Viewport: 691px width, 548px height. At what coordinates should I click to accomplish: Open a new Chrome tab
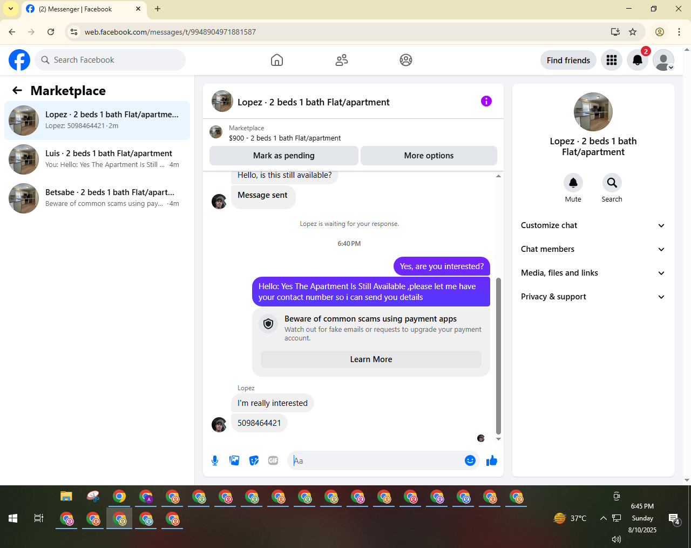point(158,9)
